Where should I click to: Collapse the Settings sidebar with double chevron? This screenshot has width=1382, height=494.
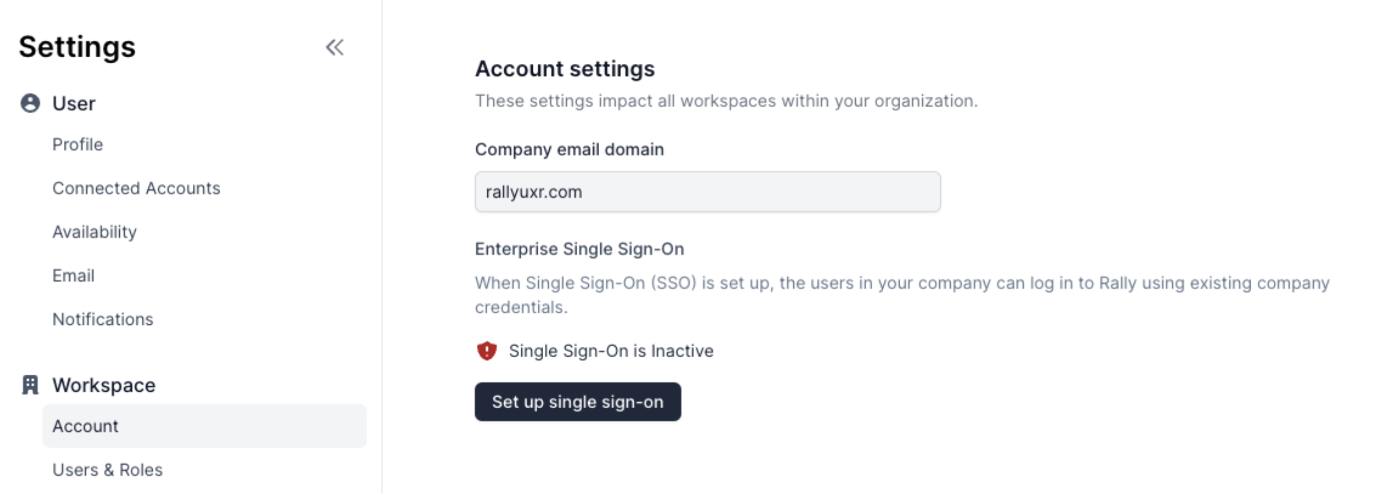[335, 47]
